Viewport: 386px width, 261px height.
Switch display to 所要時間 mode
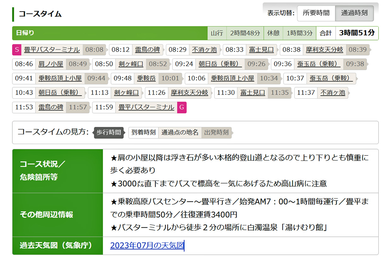(x=316, y=13)
